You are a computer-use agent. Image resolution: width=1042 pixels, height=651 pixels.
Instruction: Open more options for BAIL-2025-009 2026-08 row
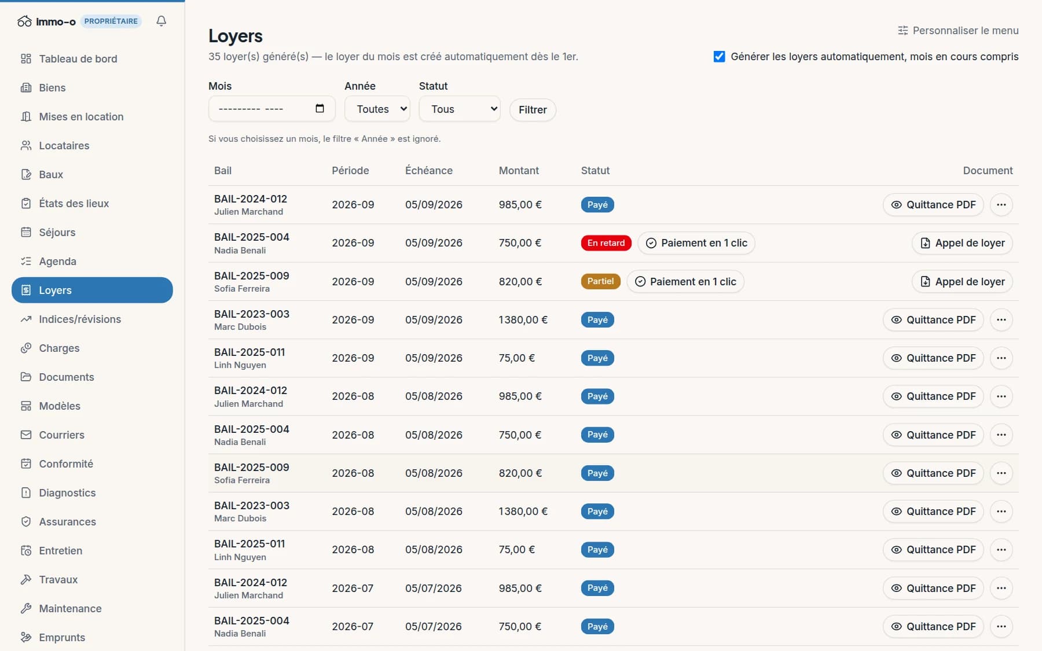(1001, 473)
